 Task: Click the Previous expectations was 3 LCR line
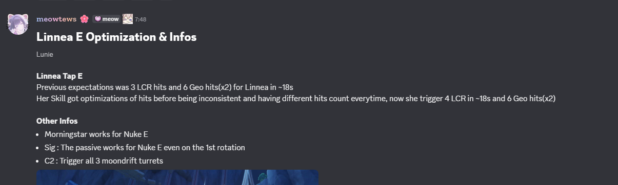[x=165, y=87]
